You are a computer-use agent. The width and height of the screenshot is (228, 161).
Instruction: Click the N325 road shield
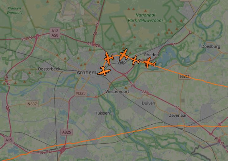pos(81,93)
